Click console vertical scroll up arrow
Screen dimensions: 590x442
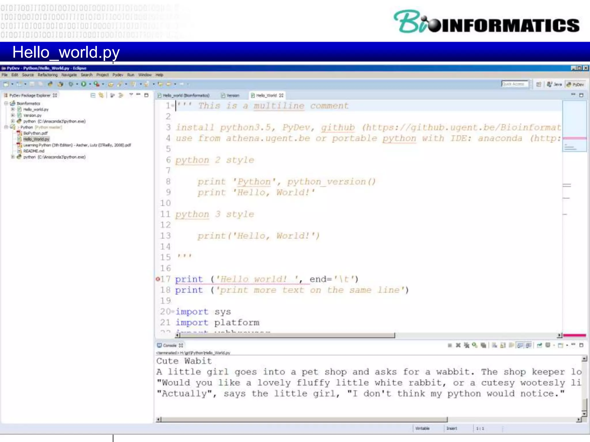[584, 359]
